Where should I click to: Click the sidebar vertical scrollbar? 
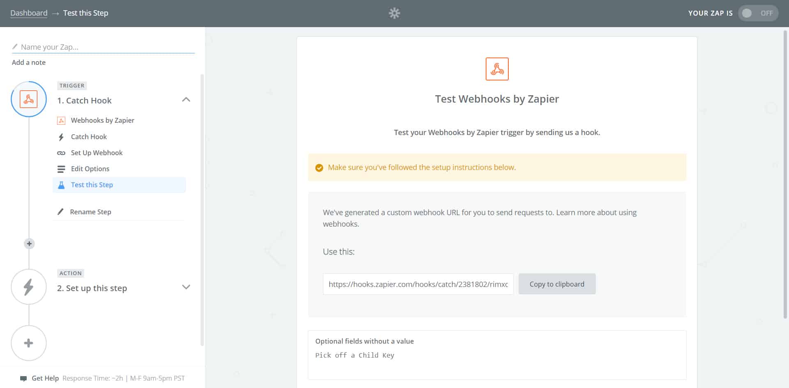[x=202, y=209]
